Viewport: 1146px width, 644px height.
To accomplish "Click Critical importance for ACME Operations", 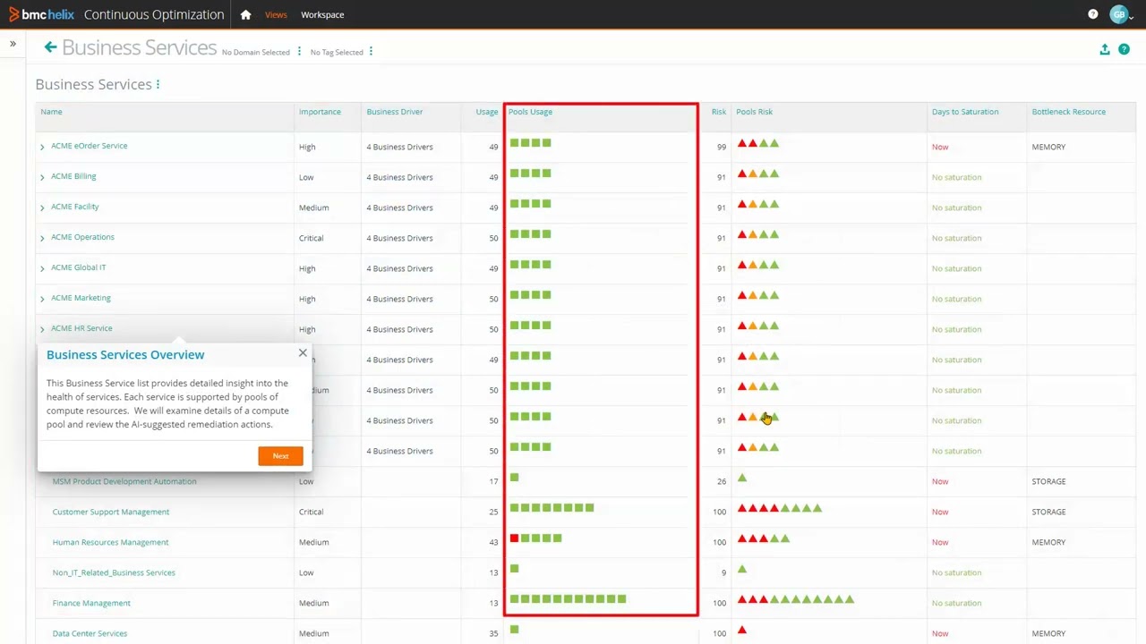I will (312, 238).
